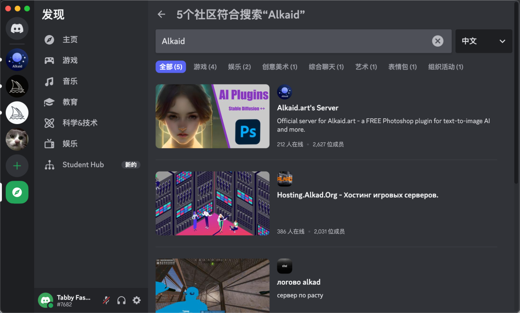Open the white sailboat server icon

coord(17,113)
